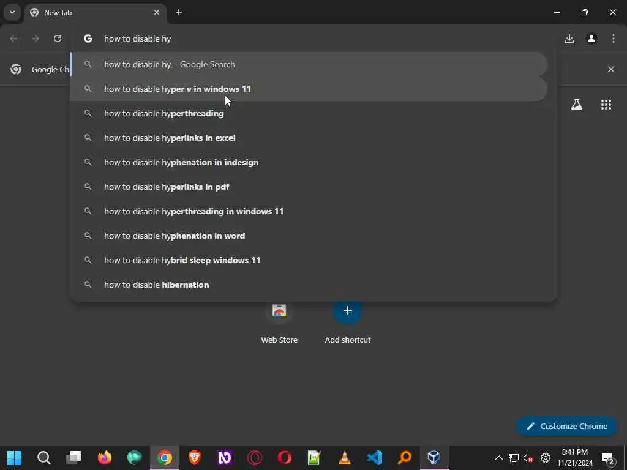Viewport: 627px width, 470px height.
Task: Open the network status tray icon
Action: coord(514,458)
